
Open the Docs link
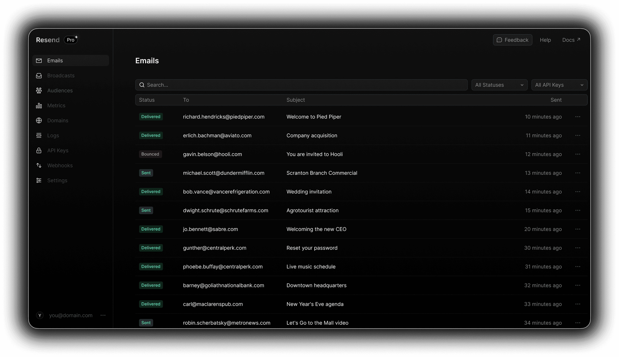click(x=571, y=40)
